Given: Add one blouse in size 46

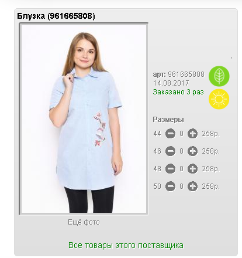Looking at the screenshot, I should click(x=192, y=151).
